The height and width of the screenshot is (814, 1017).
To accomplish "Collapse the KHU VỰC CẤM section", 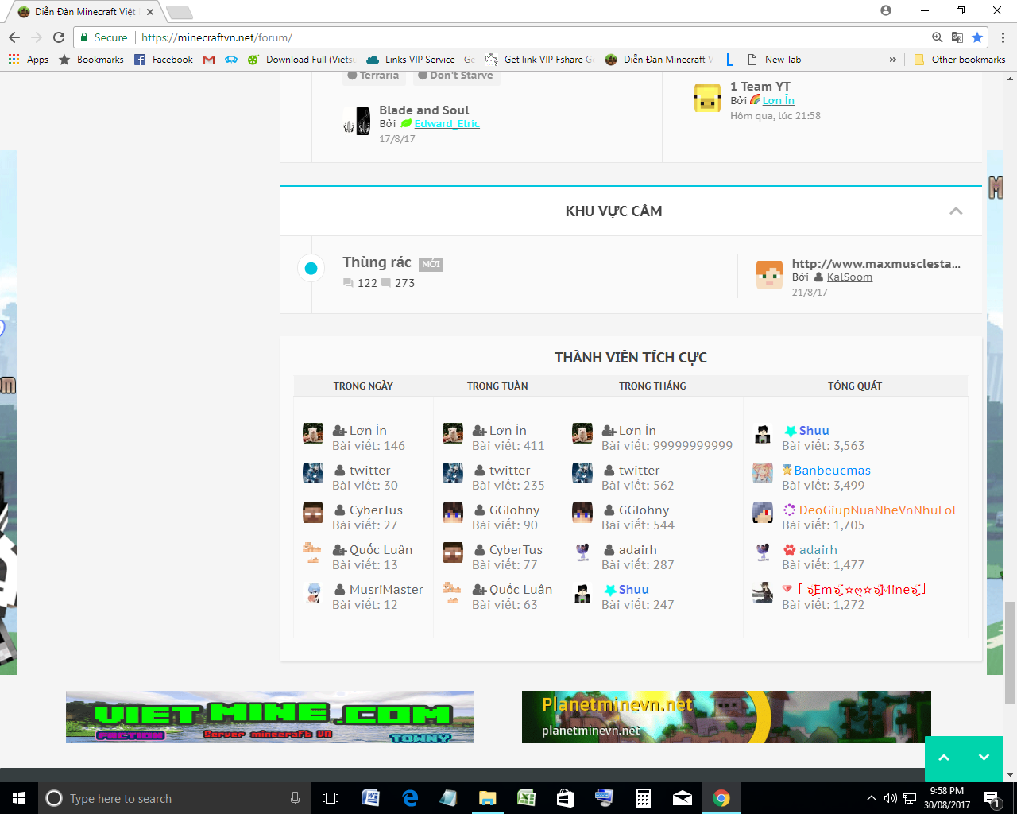I will click(x=956, y=211).
